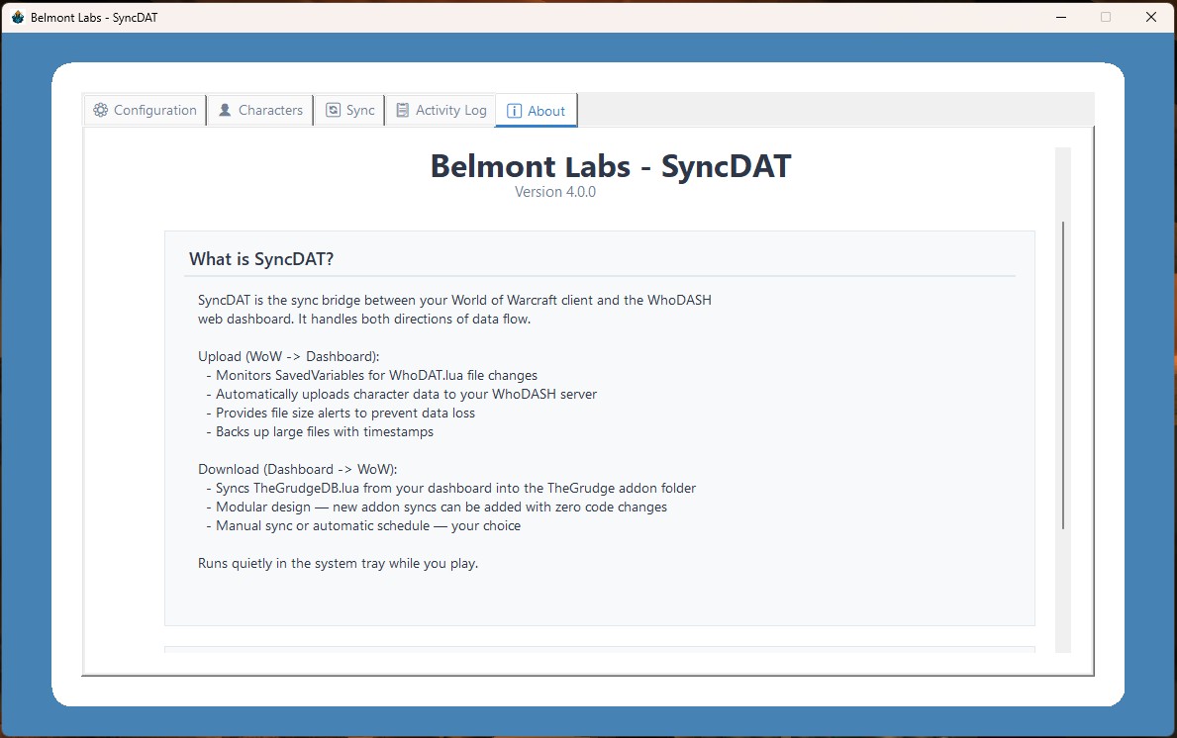The height and width of the screenshot is (738, 1177).
Task: Click the window title text in title bar
Action: point(94,18)
